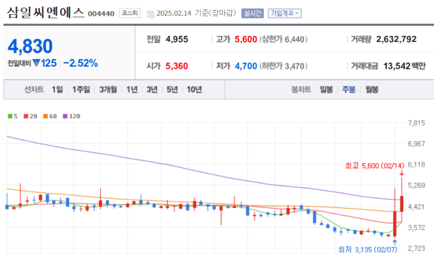The image size is (434, 254).
Task: Click the 2,723 y-axis label
Action: click(x=417, y=248)
